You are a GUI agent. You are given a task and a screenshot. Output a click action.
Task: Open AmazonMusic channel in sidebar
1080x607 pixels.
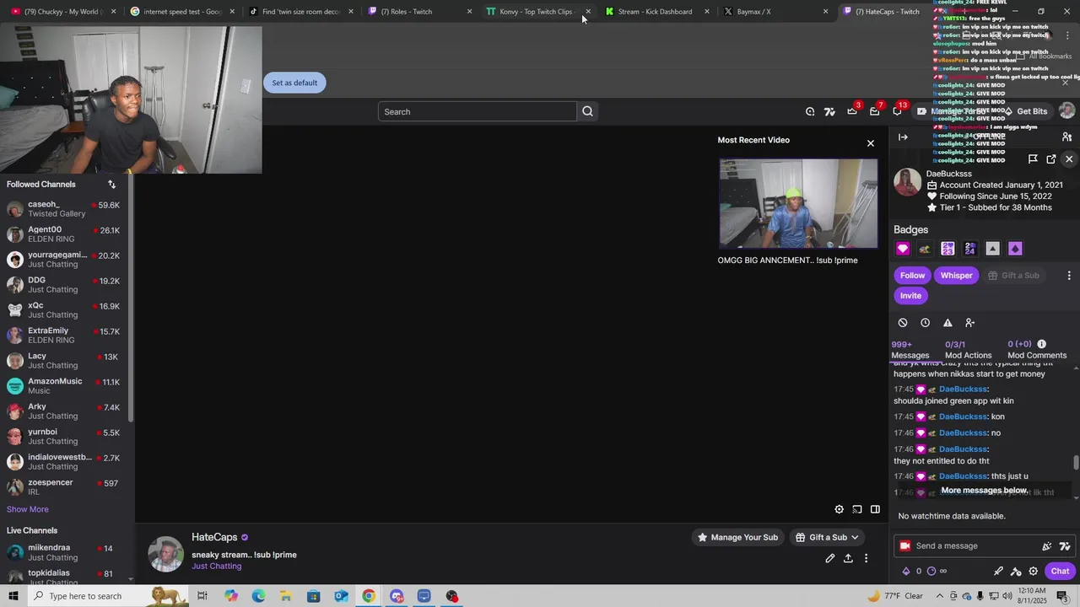point(64,386)
